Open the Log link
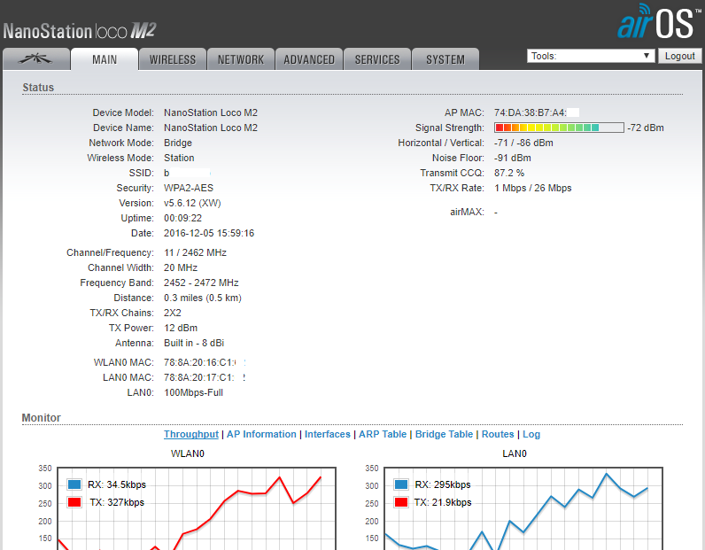This screenshot has height=550, width=705. (x=531, y=434)
